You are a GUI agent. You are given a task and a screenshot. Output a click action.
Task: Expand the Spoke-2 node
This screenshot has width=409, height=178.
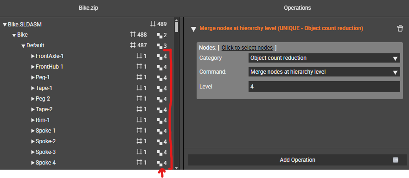(33, 141)
